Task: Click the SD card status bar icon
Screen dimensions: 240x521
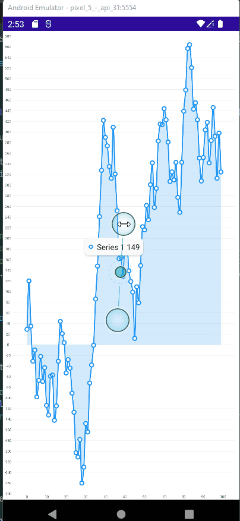Action: pyautogui.click(x=35, y=24)
